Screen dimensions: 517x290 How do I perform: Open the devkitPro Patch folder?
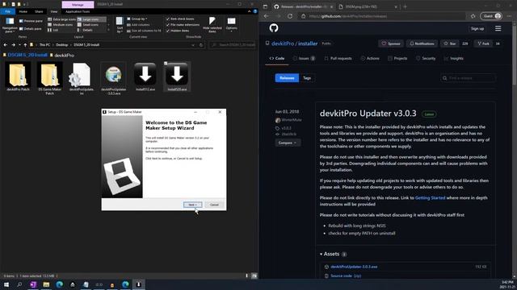[x=18, y=77]
